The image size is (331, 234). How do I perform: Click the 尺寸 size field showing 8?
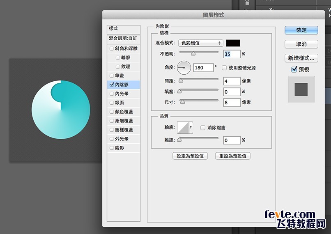232,103
